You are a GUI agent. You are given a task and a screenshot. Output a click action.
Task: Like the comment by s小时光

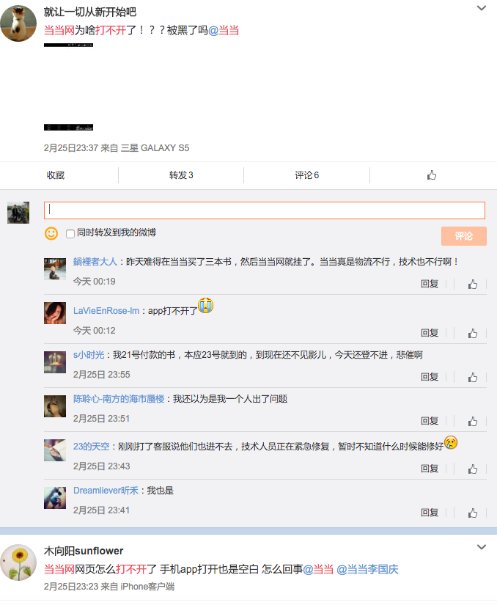473,377
